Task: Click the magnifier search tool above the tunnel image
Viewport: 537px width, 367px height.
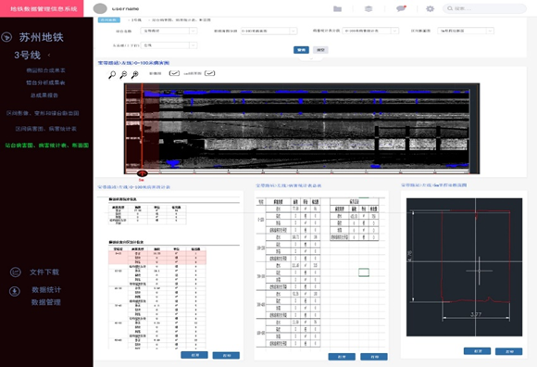Action: [112, 75]
